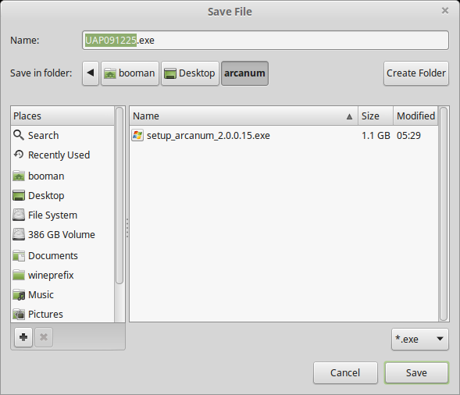Click the File System drive icon
The height and width of the screenshot is (395, 460).
[x=19, y=215]
